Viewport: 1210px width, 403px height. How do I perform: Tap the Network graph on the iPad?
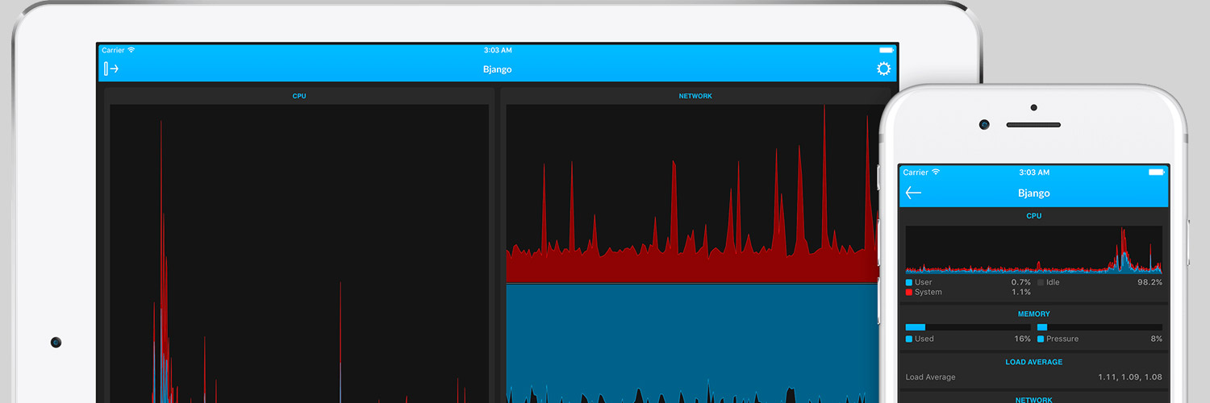click(691, 253)
